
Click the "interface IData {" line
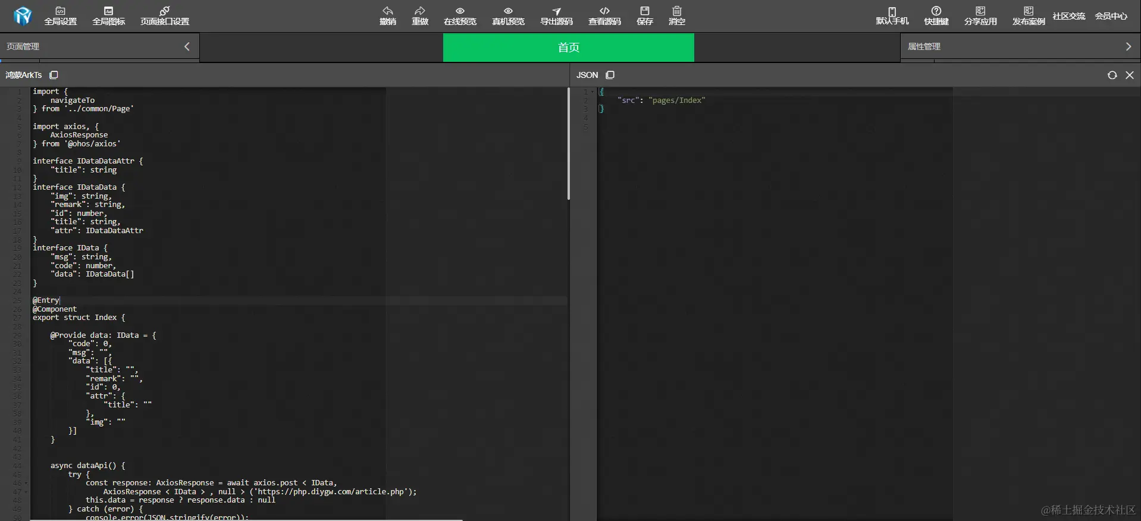pyautogui.click(x=70, y=248)
